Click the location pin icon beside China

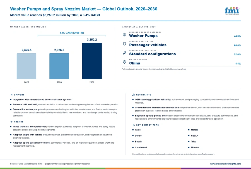[124, 62]
